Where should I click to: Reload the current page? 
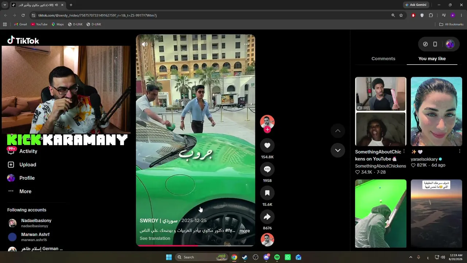(x=23, y=15)
